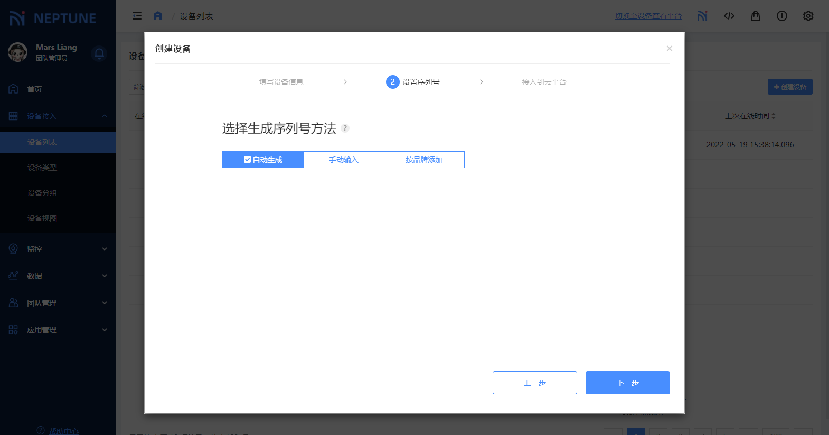829x435 pixels.
Task: Select the 自动生成 serial number option
Action: [x=263, y=160]
